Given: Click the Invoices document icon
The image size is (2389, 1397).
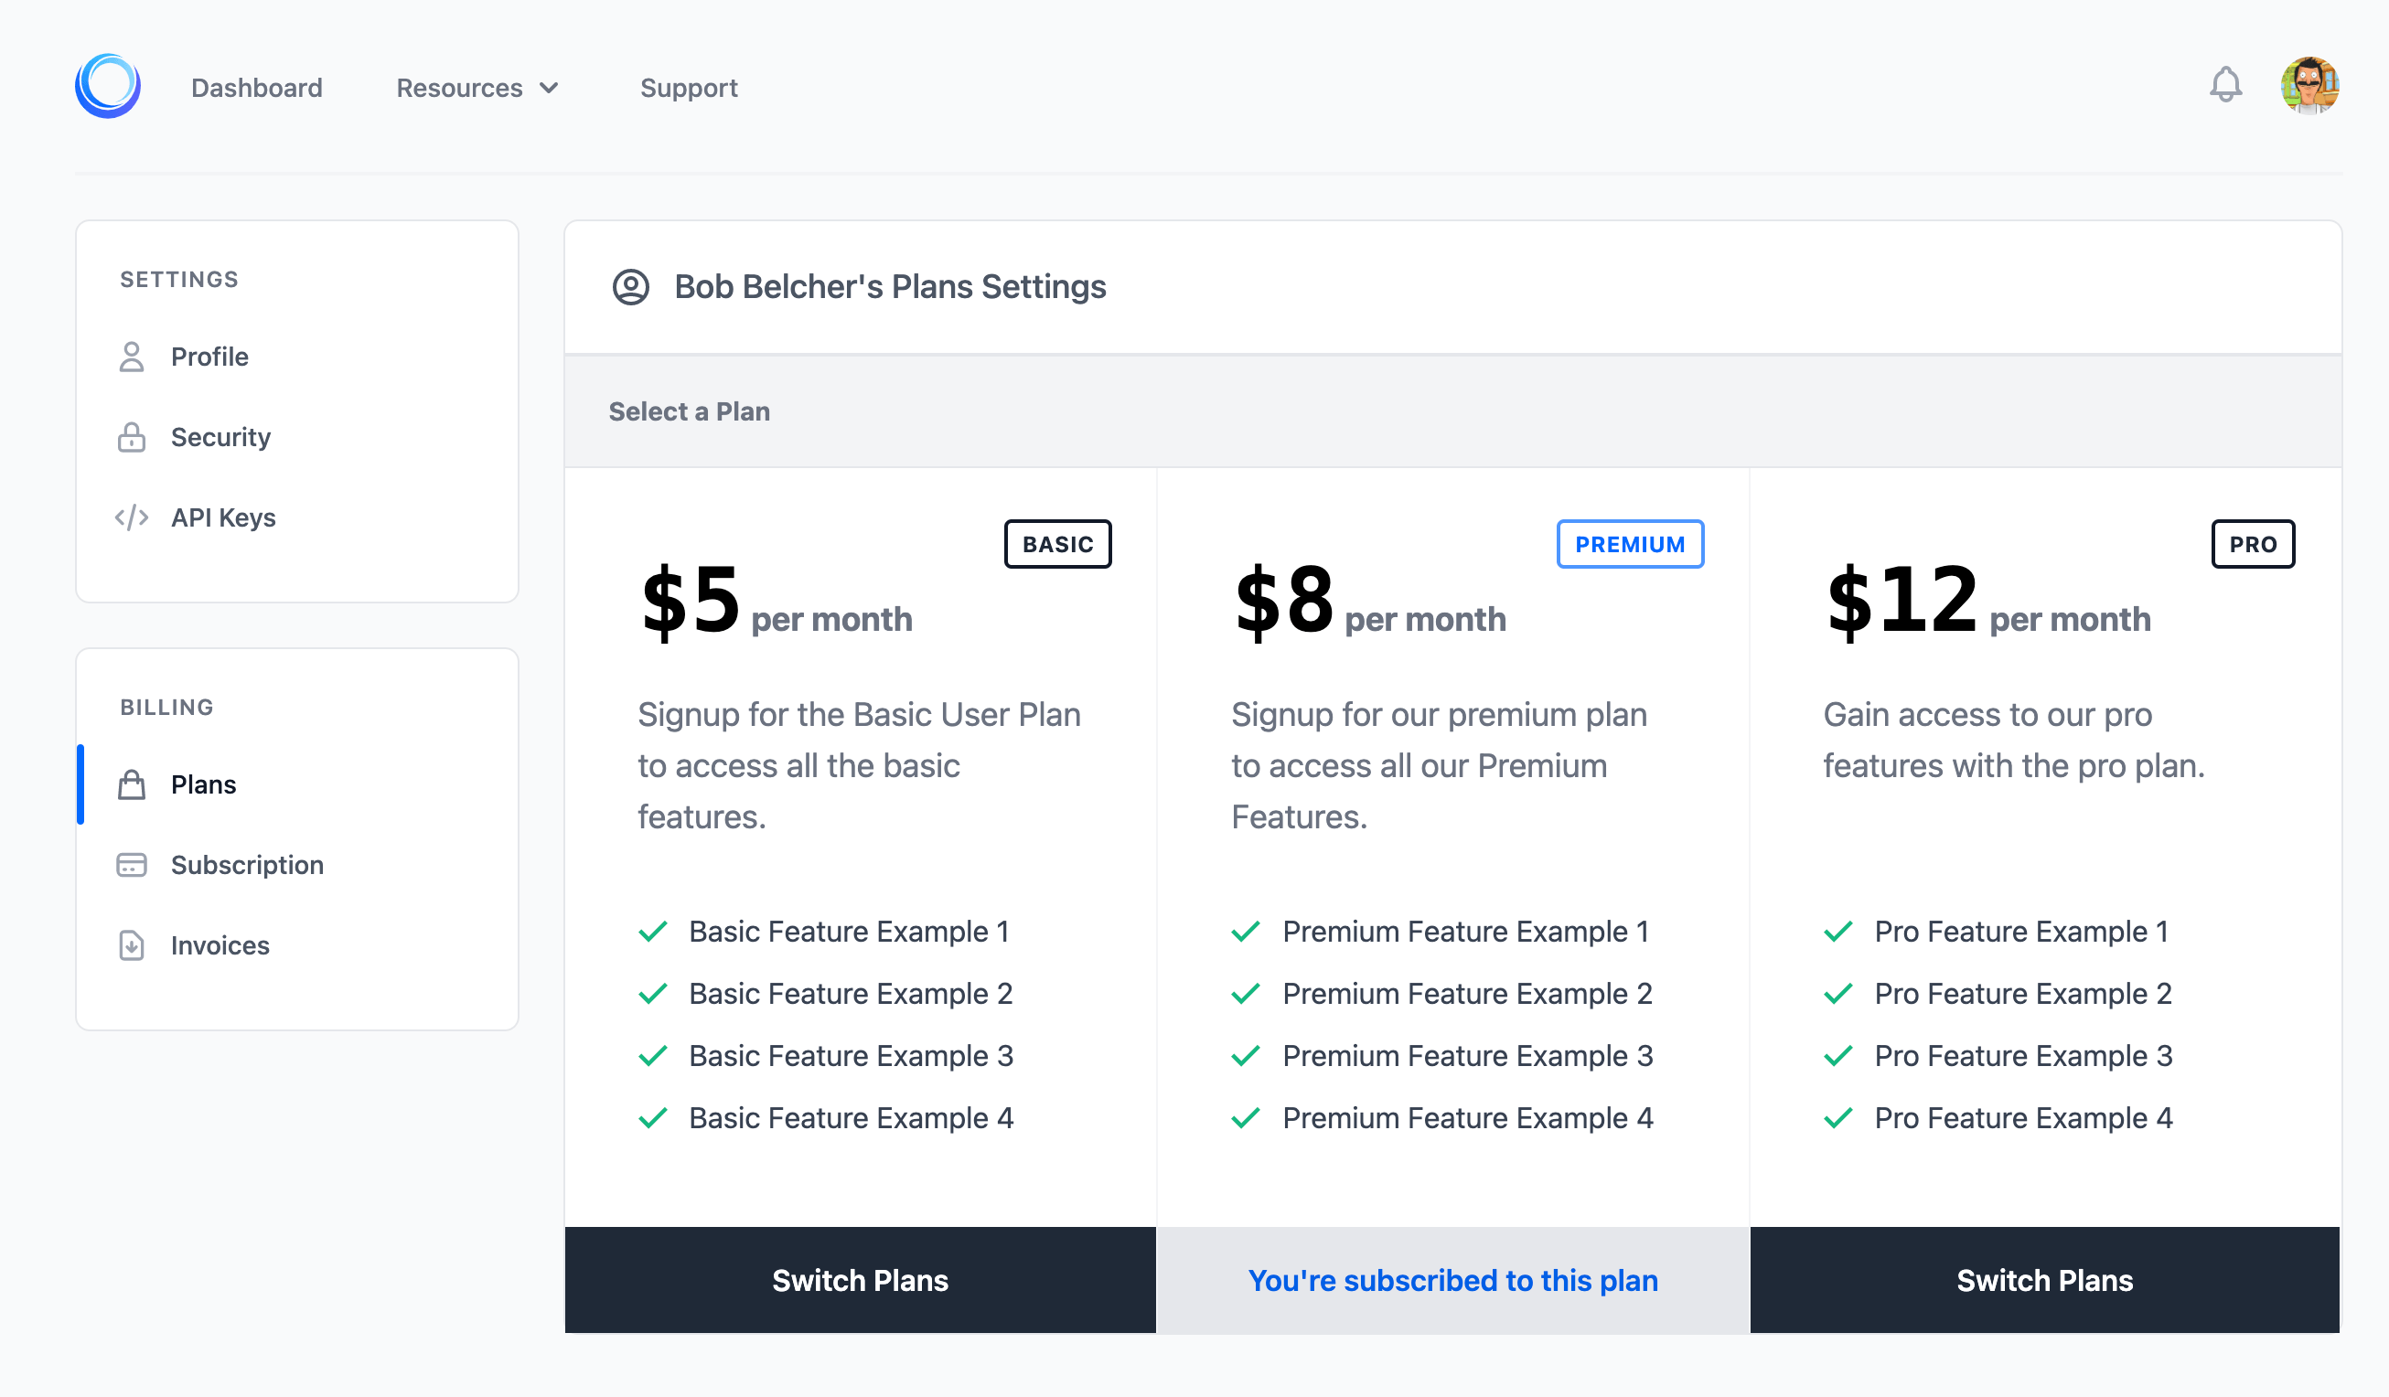Looking at the screenshot, I should tap(132, 943).
